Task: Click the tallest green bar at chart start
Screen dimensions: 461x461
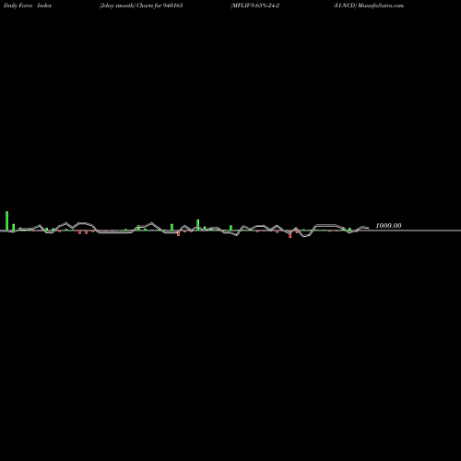Action: coord(7,220)
